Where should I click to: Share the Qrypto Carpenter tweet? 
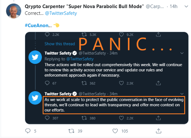[158, 131]
